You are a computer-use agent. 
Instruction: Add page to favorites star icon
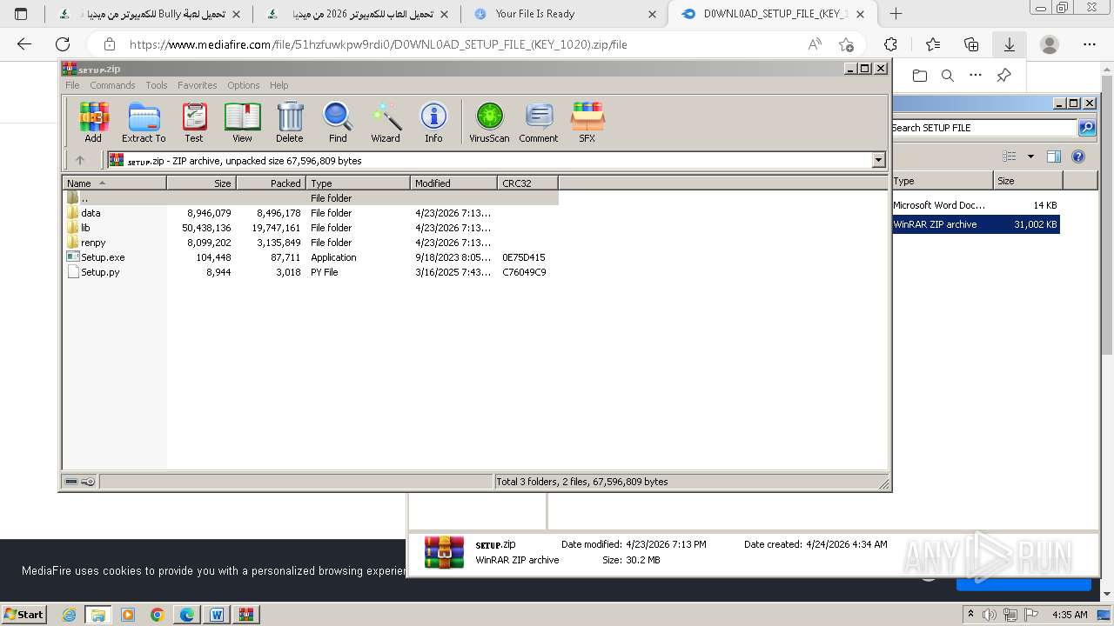point(846,44)
